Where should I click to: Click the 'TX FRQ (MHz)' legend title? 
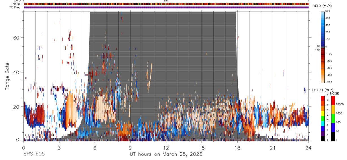click(322, 90)
